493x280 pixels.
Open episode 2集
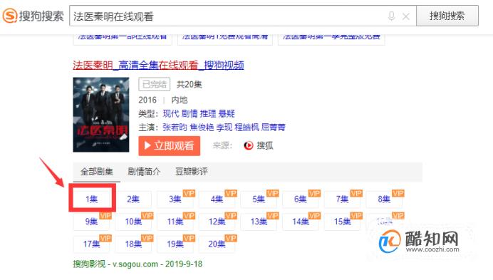tap(133, 199)
